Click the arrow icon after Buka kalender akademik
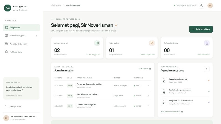Screen dimensions: 221x124 pos(182,112)
